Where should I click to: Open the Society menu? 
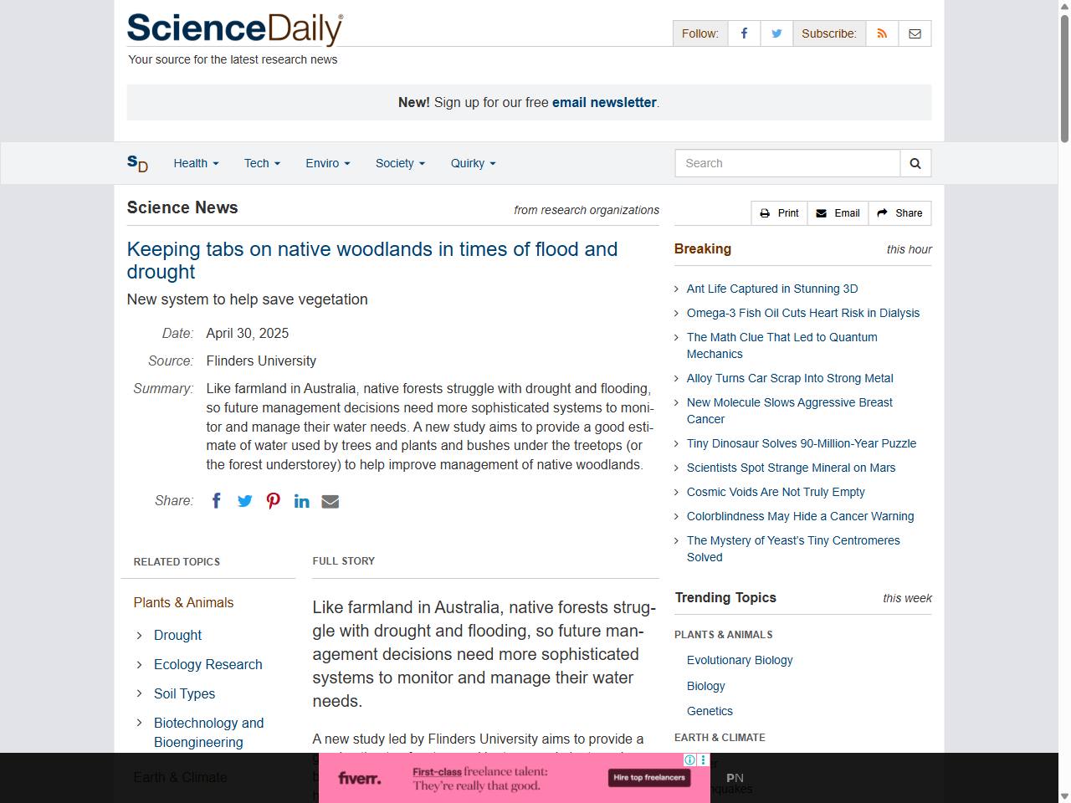399,163
